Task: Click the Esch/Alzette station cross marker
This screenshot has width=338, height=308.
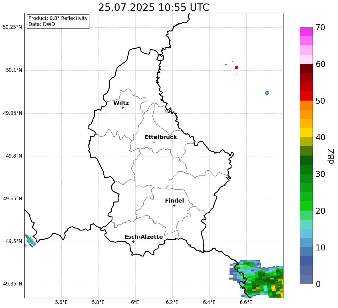Action: (x=133, y=242)
